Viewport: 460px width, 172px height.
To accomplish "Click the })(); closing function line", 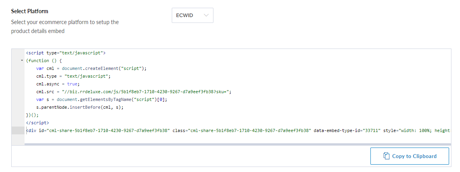I will pos(32,115).
